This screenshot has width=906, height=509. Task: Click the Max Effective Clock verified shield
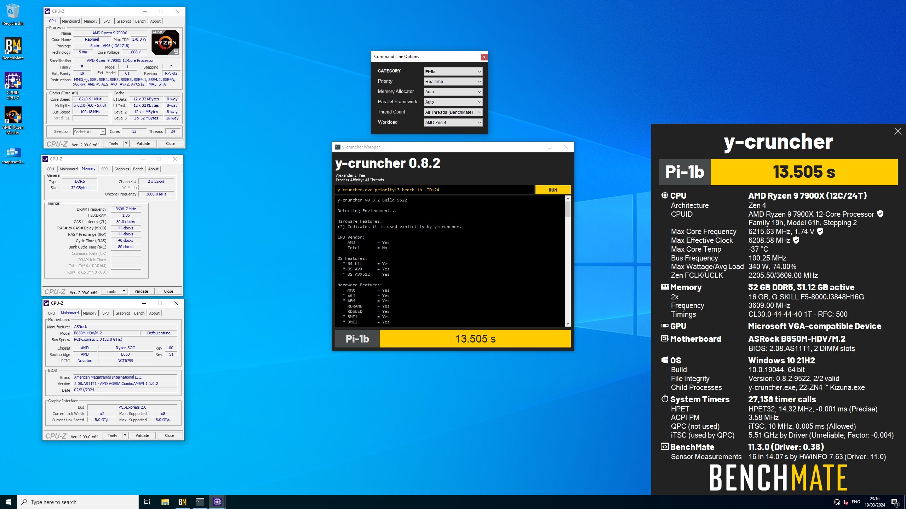coord(796,240)
